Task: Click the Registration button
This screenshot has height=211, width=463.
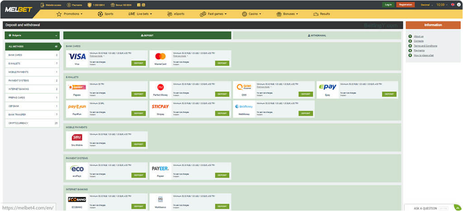Action: pos(405,5)
